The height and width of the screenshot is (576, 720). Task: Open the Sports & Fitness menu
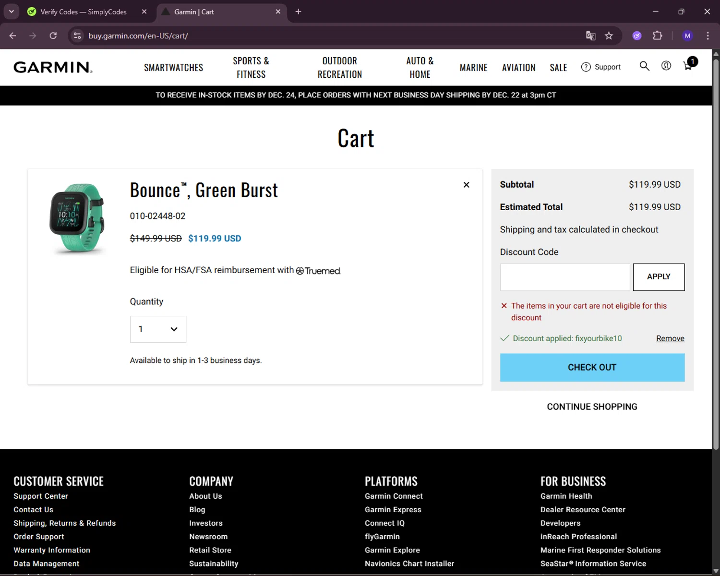[251, 68]
